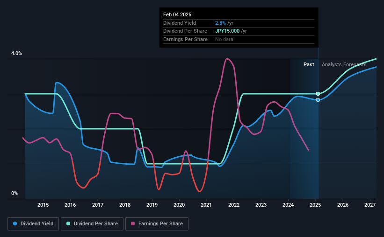Click the 0% y-axis label

click(x=14, y=193)
